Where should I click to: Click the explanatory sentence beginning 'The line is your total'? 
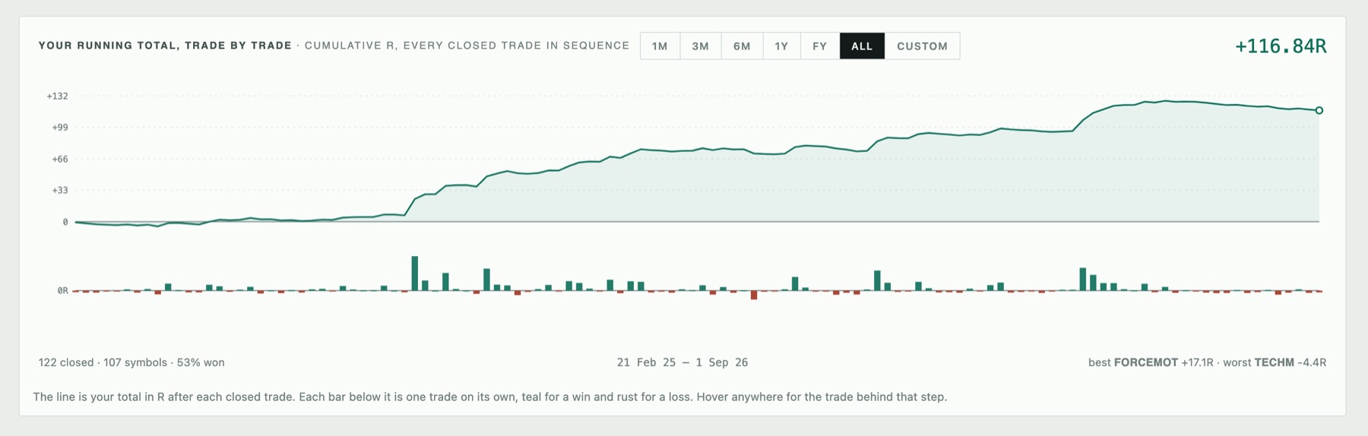pyautogui.click(x=490, y=397)
